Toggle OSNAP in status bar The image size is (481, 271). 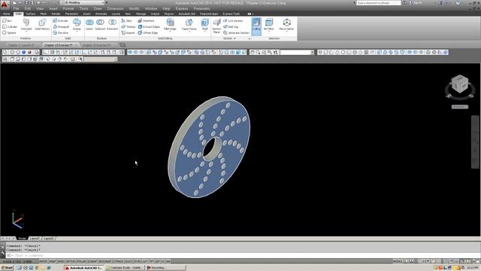pyautogui.click(x=92, y=261)
